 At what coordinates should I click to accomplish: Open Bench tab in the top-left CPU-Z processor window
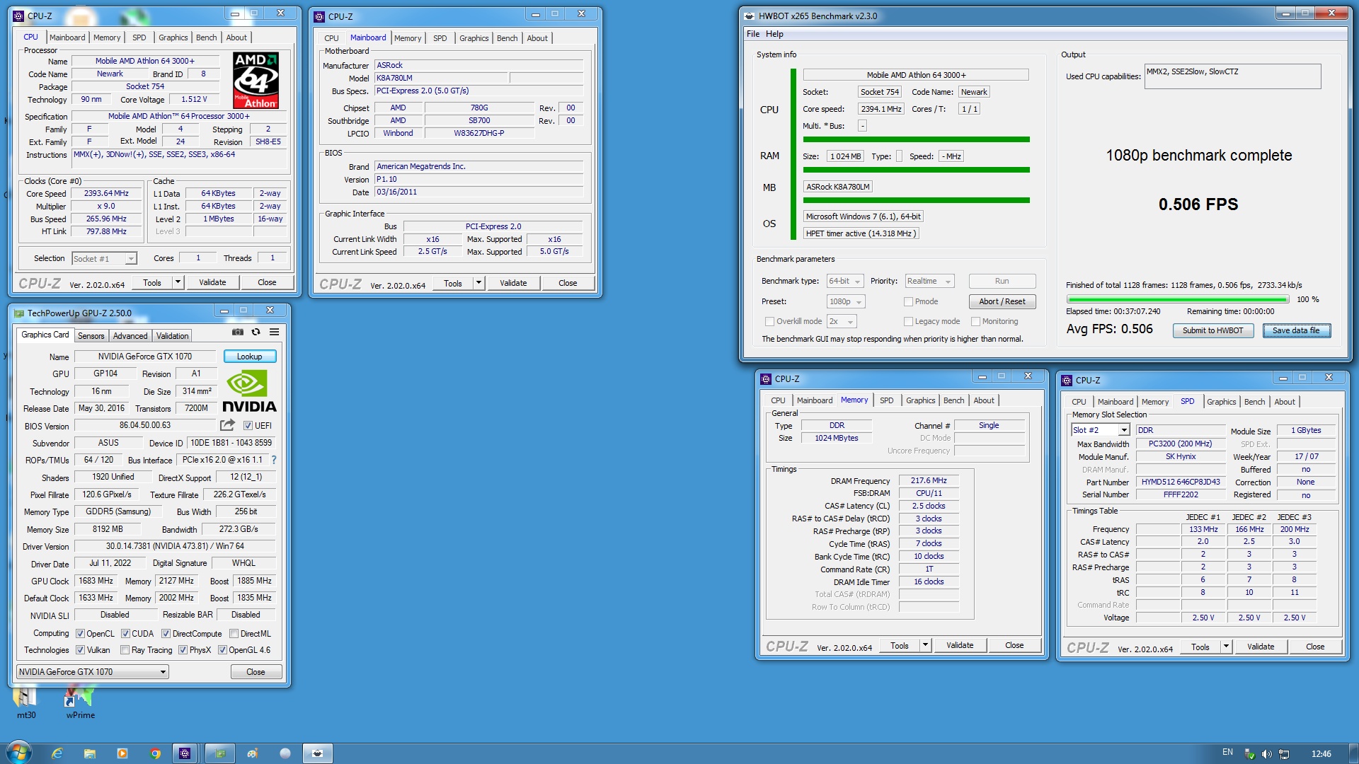pos(206,37)
